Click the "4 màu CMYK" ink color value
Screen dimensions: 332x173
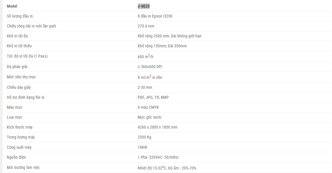coord(148,107)
